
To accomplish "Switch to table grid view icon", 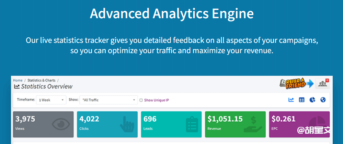I will click(301, 100).
